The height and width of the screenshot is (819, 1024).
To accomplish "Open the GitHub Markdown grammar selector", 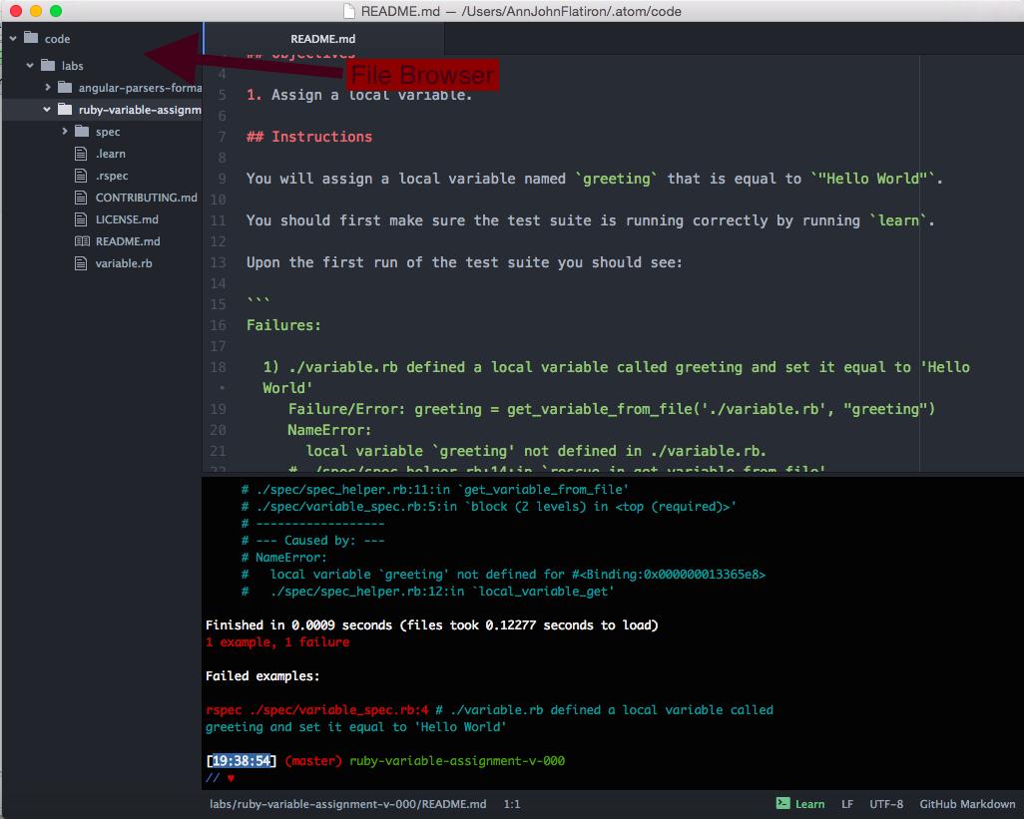I will click(967, 803).
